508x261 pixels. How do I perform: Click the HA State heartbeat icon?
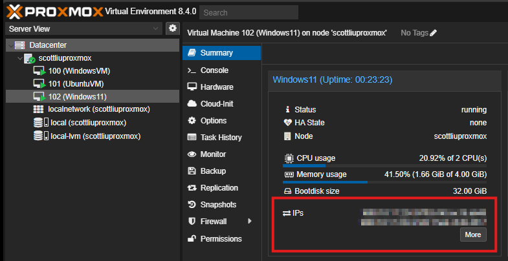click(x=287, y=123)
